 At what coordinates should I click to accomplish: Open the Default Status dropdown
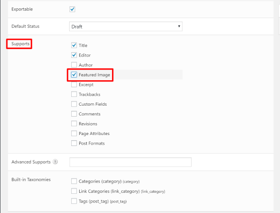[x=126, y=26]
